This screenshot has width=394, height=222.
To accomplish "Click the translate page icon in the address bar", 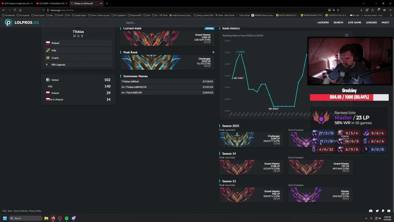I will (334, 10).
